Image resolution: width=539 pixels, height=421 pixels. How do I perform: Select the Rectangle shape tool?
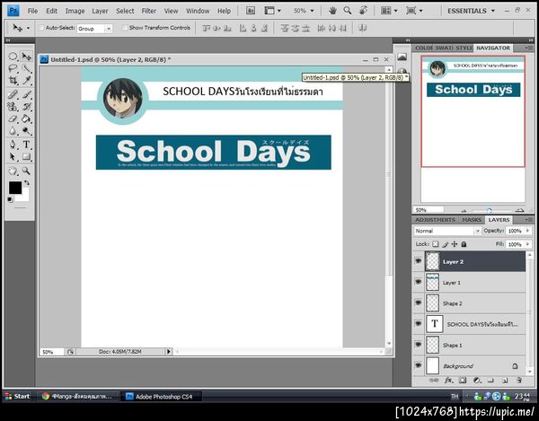tap(26, 156)
